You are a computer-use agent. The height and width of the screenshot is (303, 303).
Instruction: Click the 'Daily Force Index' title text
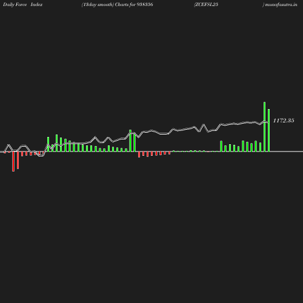point(22,4)
